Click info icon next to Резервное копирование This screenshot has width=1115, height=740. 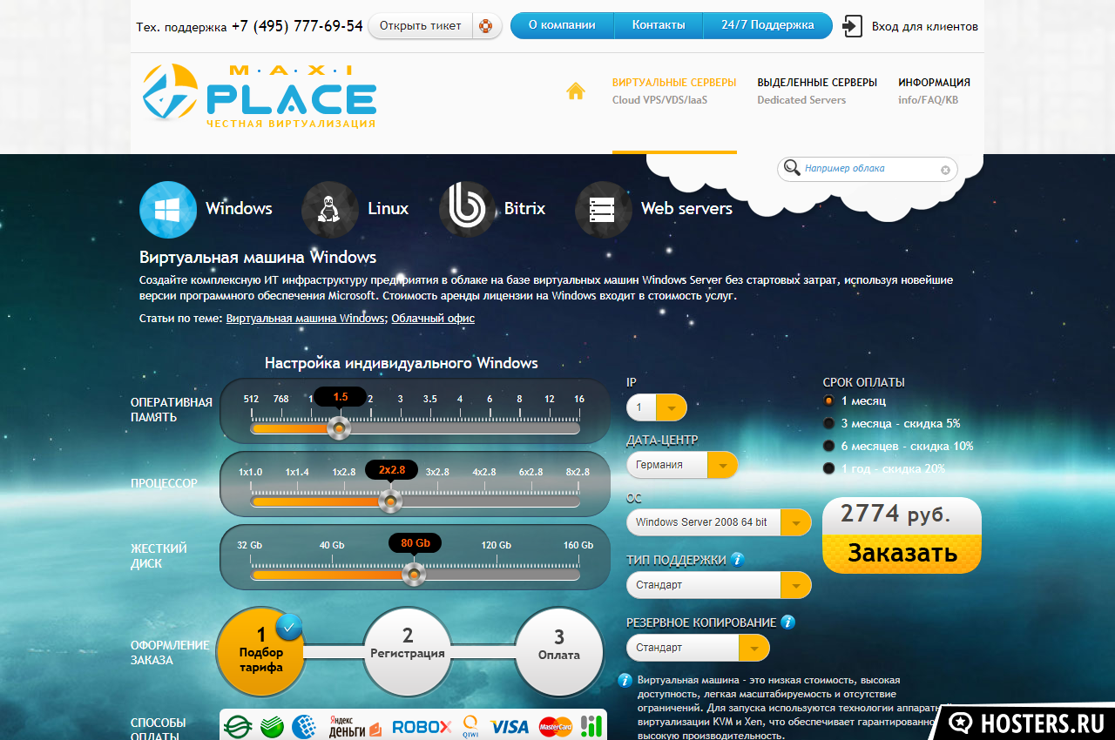(787, 622)
